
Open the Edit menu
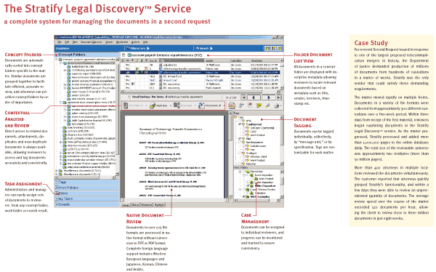tap(67, 42)
